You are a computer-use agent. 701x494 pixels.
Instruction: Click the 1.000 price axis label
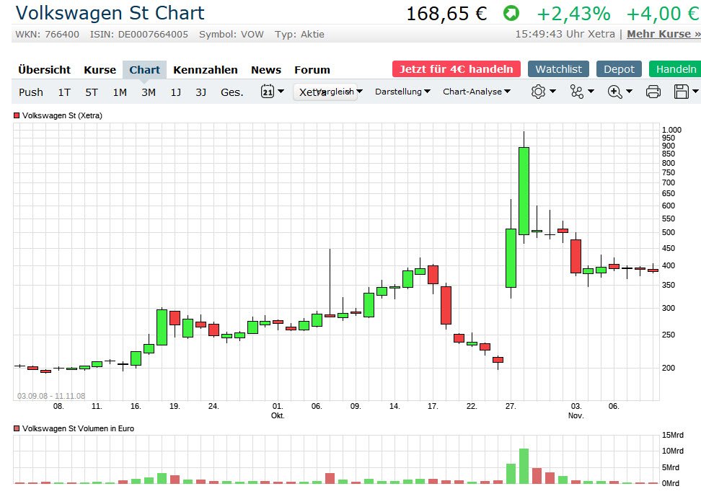click(671, 130)
